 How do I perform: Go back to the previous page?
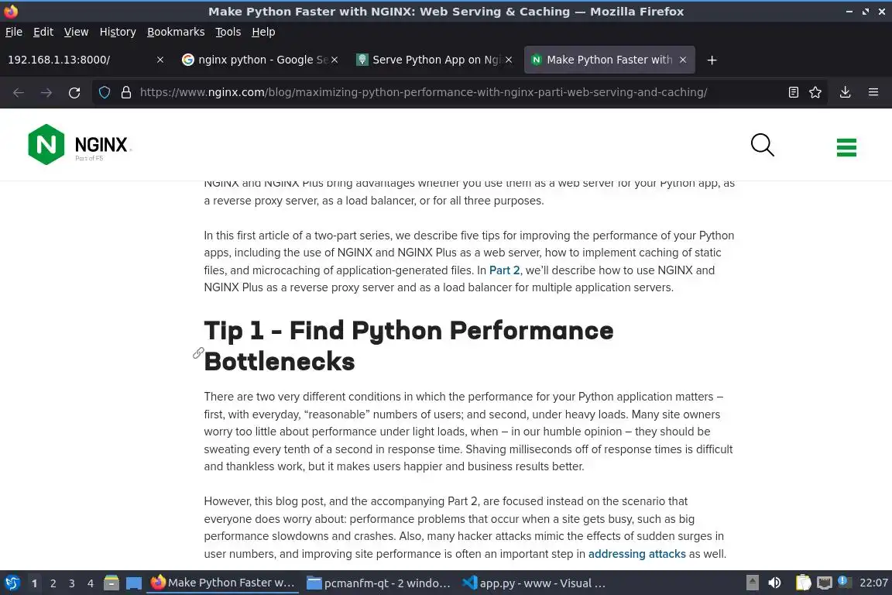[x=19, y=93]
